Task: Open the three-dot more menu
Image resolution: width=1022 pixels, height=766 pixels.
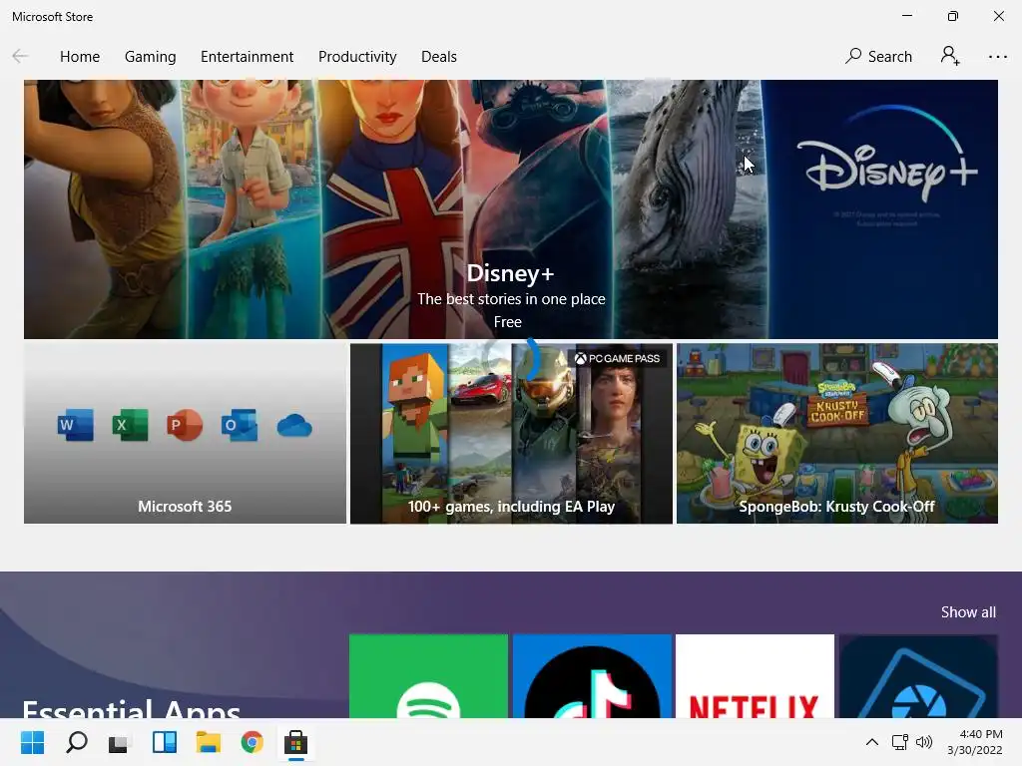Action: 997,57
